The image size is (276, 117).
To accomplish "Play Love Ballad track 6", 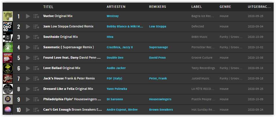I will pyautogui.click(x=28, y=68).
